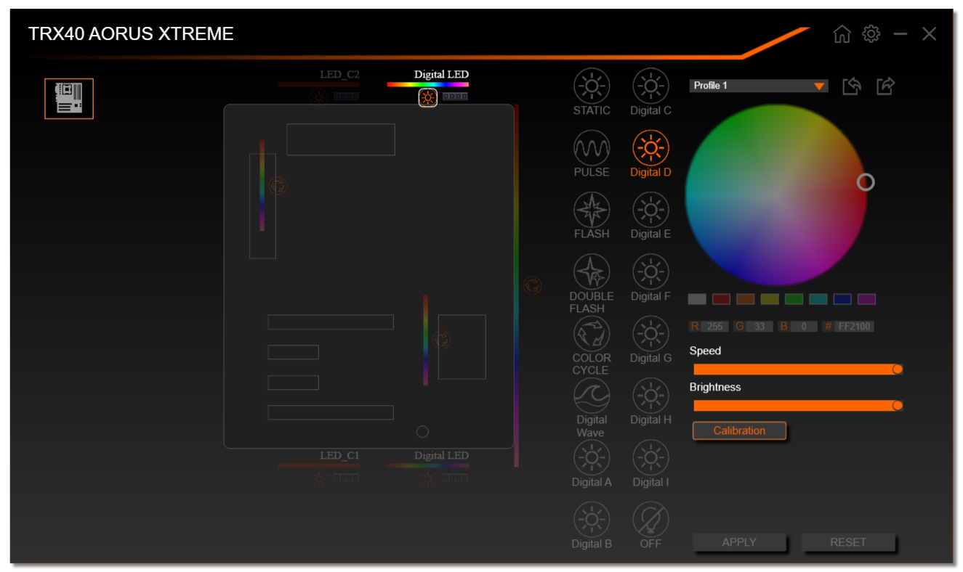Screen dimensions: 963x572
Task: Open the Profile 1 dropdown
Action: 759,86
